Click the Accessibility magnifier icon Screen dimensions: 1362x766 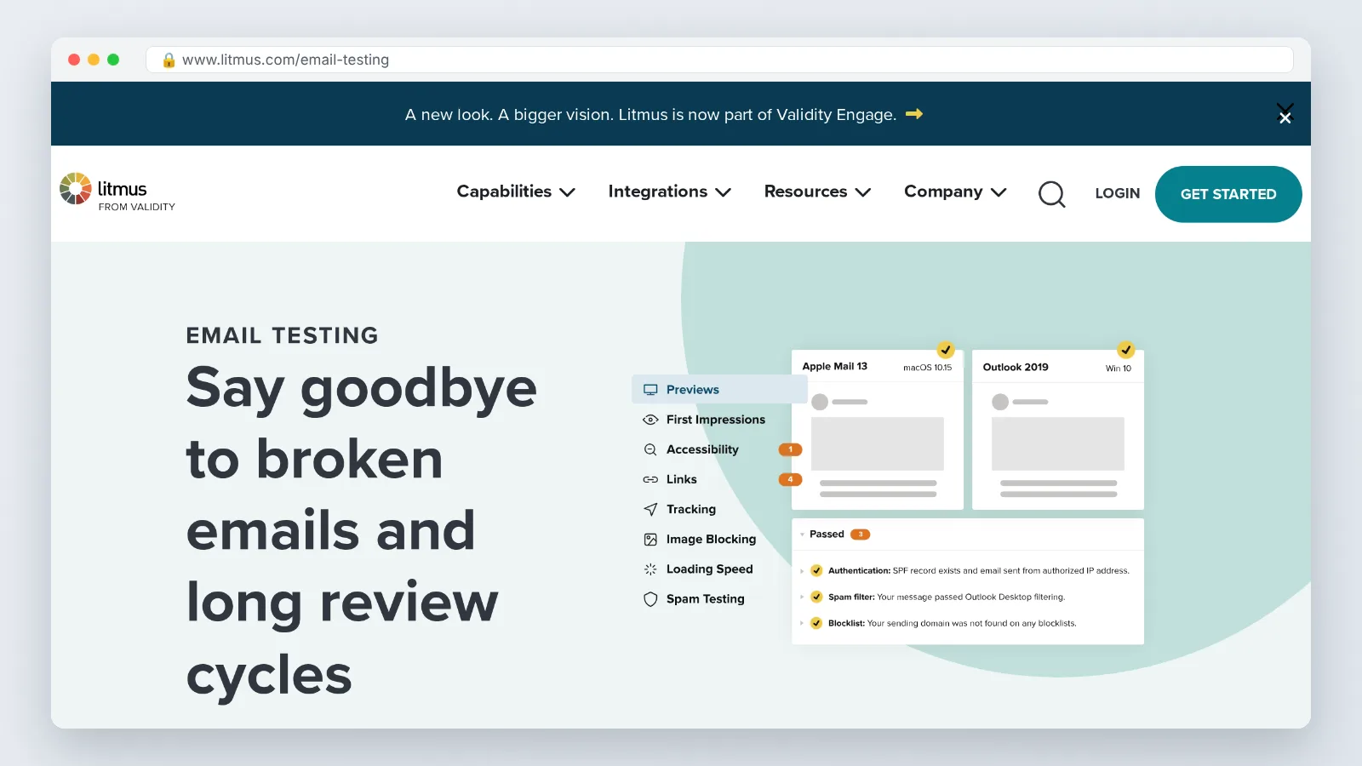[x=650, y=449]
